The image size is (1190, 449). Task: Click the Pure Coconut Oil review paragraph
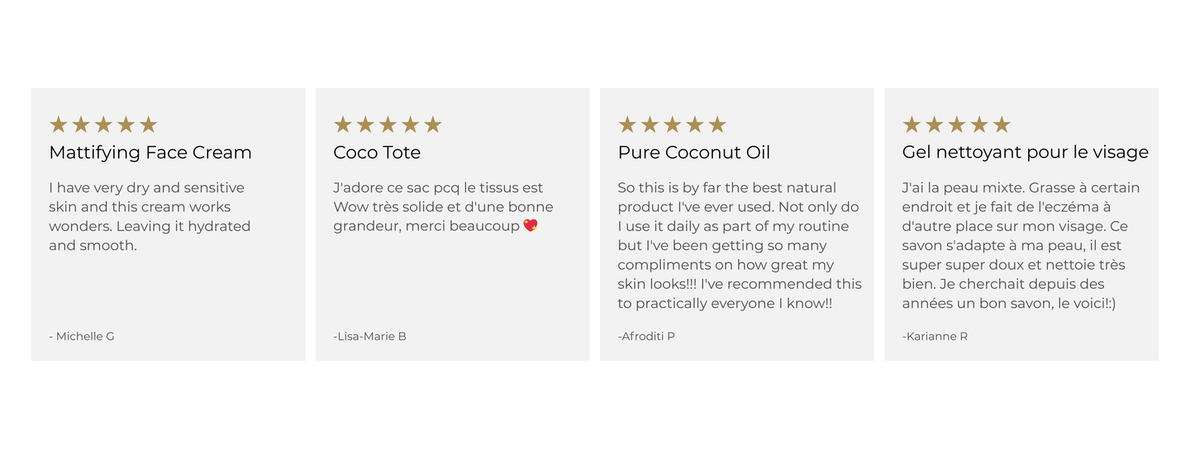[740, 245]
